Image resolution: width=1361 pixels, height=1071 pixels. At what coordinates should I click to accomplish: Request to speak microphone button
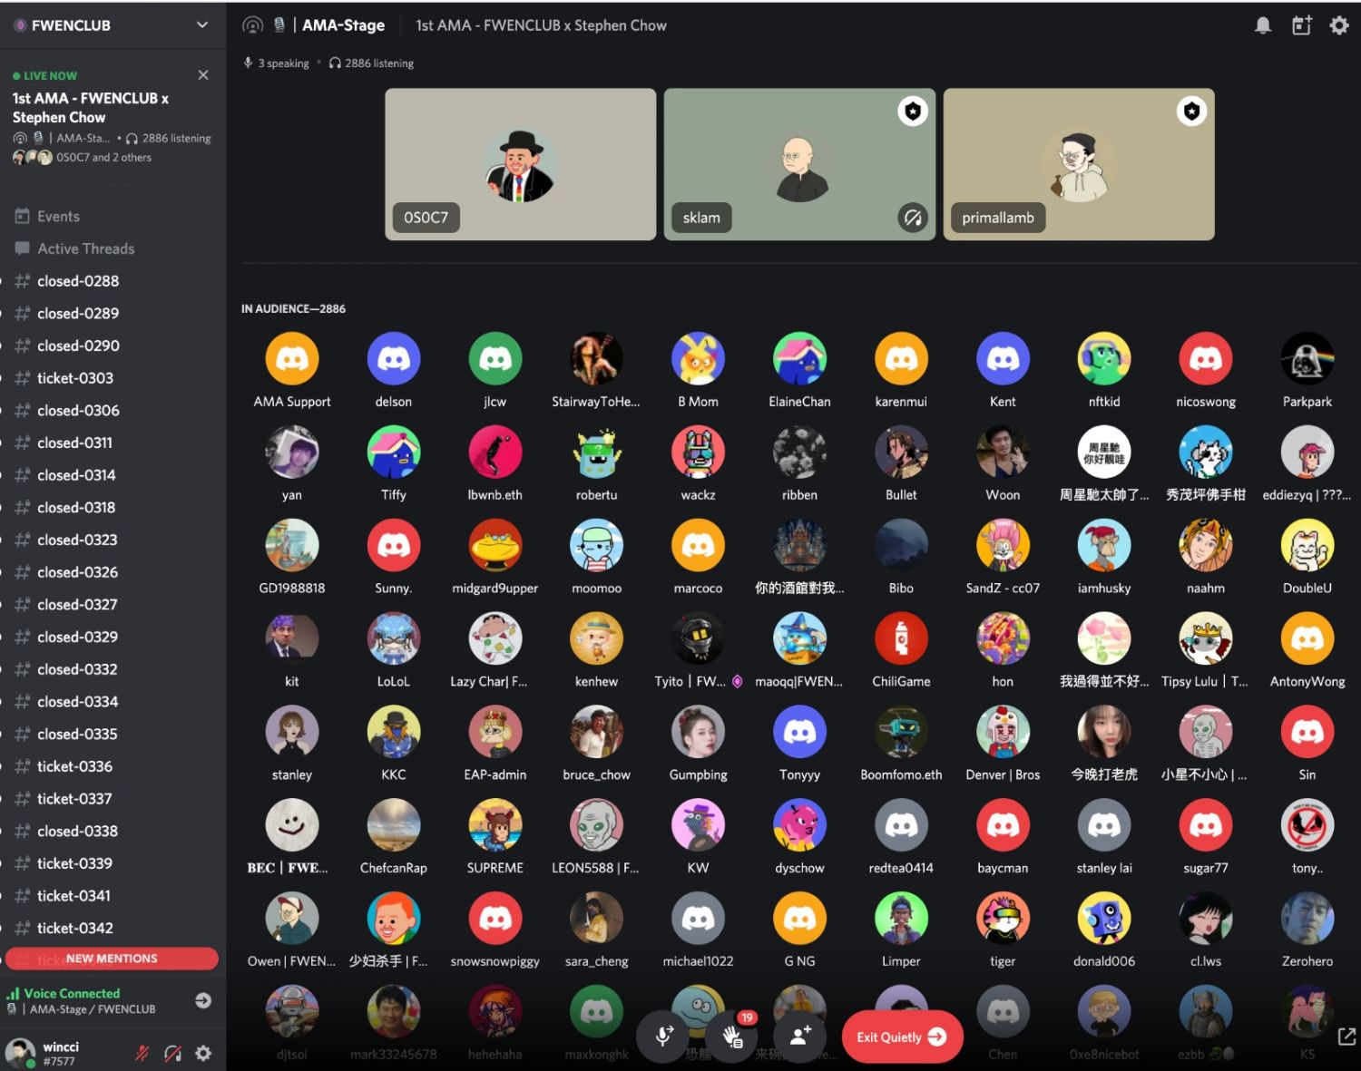pos(665,1036)
